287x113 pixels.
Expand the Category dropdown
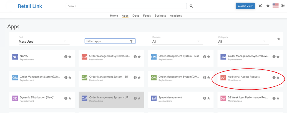pos(243,42)
